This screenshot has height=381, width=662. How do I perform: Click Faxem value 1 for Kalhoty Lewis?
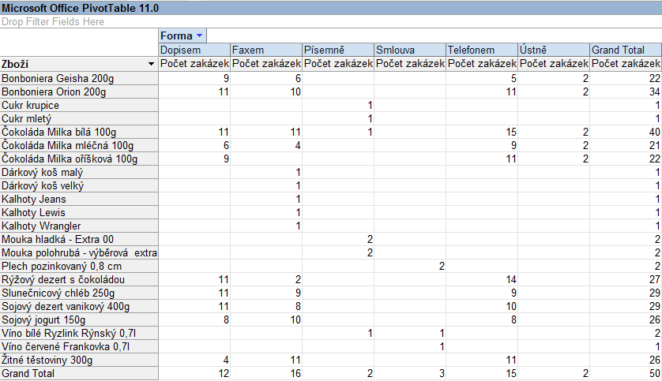[266, 212]
